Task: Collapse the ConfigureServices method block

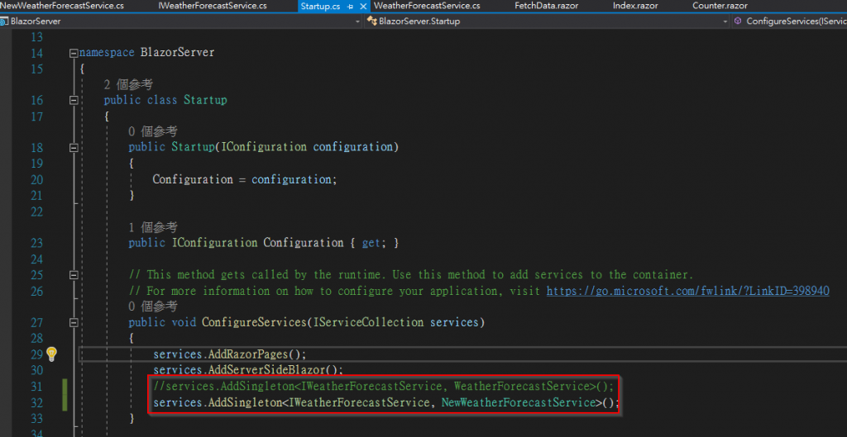Action: 73,323
